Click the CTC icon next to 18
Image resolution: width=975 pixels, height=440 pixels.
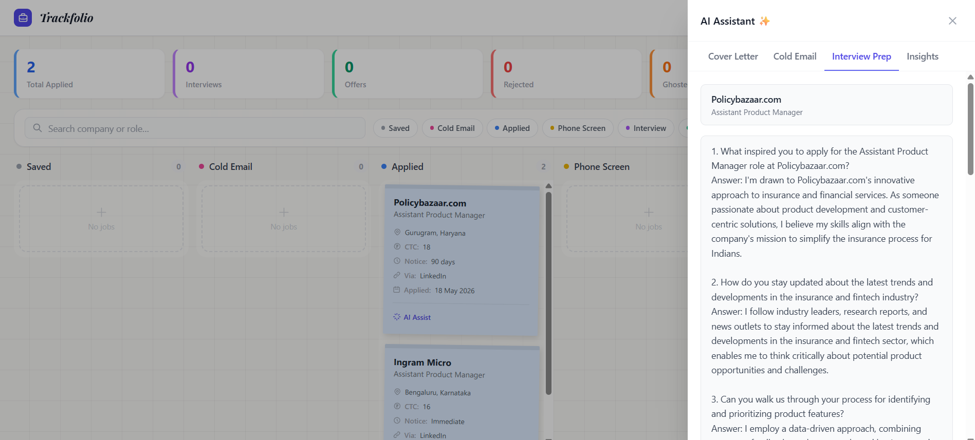point(397,246)
